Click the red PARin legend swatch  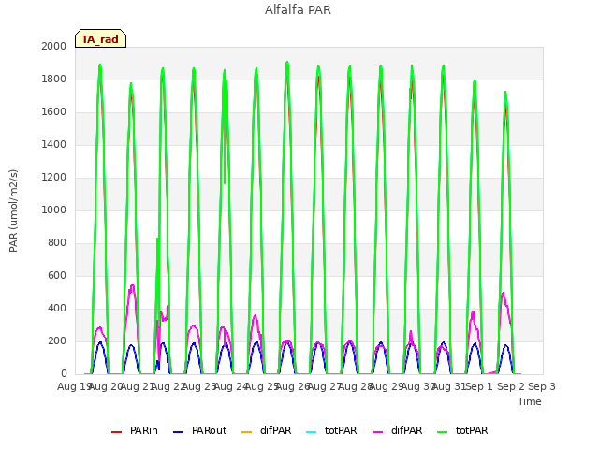click(x=116, y=432)
